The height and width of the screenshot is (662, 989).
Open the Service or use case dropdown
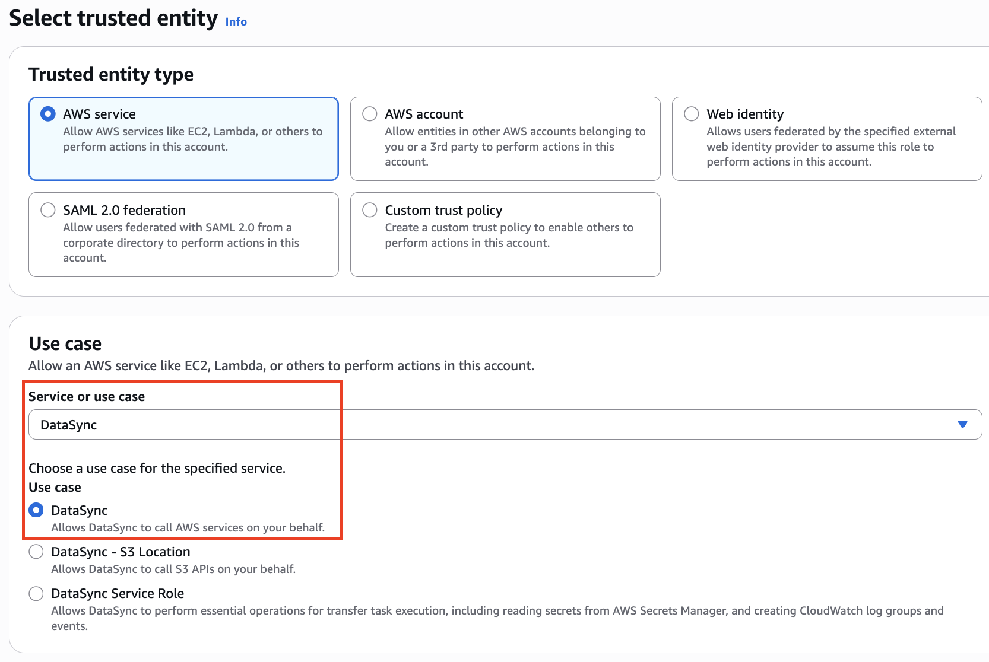[x=505, y=425]
